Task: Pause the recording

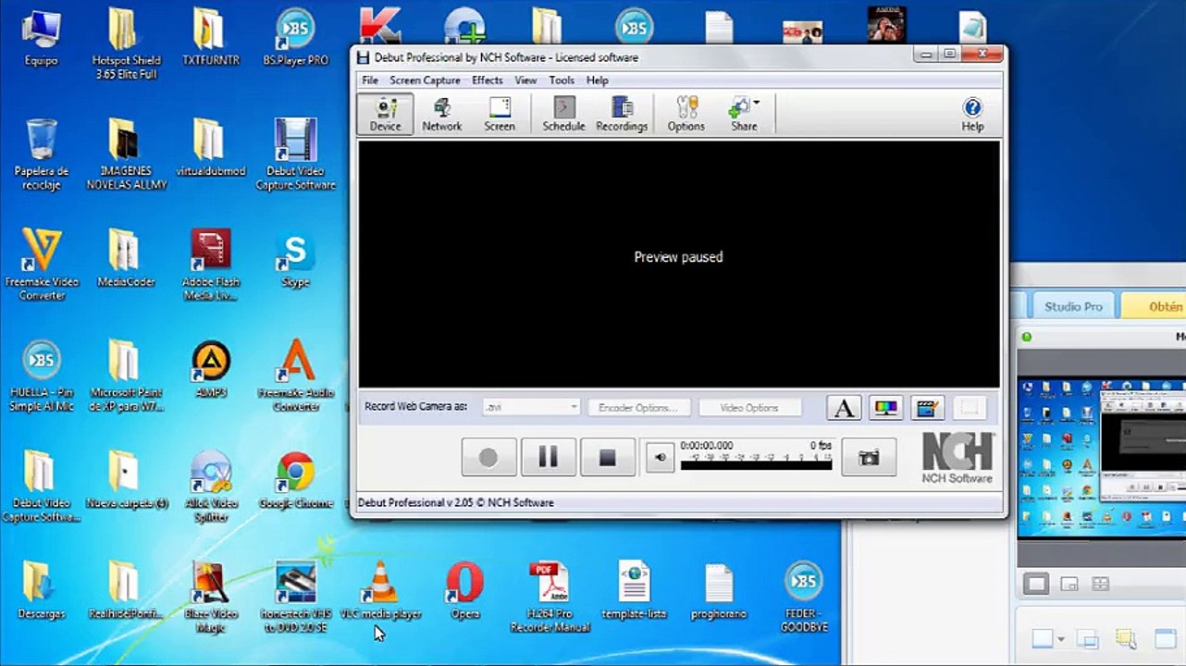Action: [x=548, y=457]
